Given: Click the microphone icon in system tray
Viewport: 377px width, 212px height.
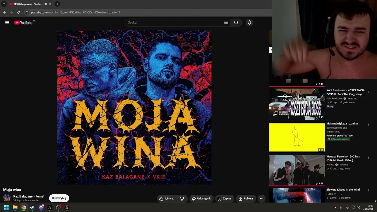Looking at the screenshot, I should 347,207.
